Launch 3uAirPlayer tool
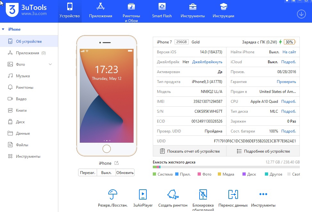Image resolution: width=312 pixels, height=212 pixels. point(143,198)
